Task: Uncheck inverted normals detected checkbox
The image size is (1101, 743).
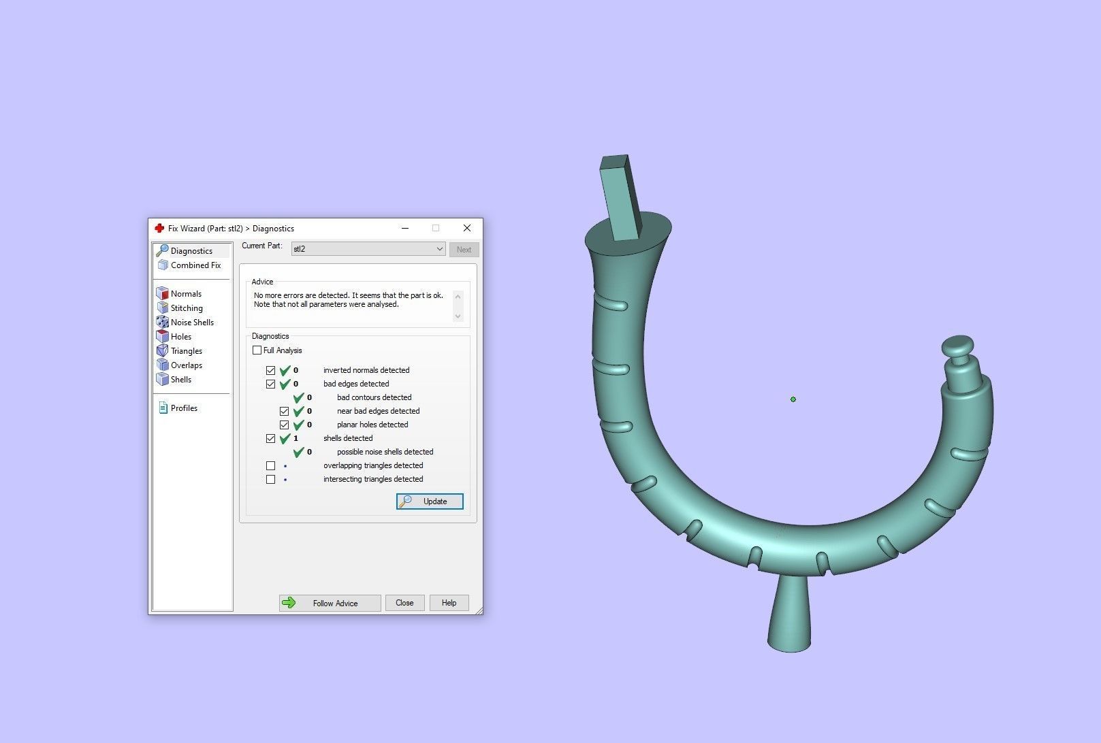Action: pos(270,370)
